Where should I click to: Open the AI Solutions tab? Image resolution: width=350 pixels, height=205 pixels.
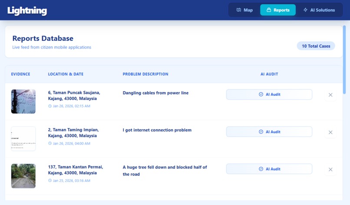coord(319,10)
